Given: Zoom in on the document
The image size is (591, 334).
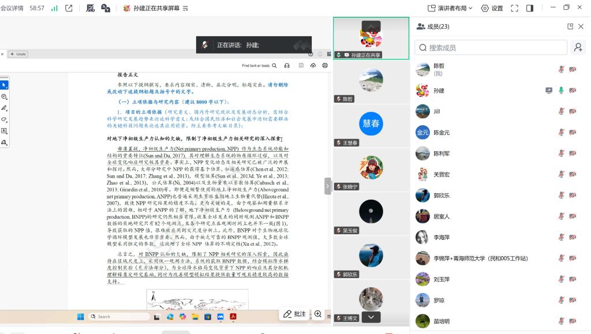Looking at the screenshot, I should tap(317, 315).
